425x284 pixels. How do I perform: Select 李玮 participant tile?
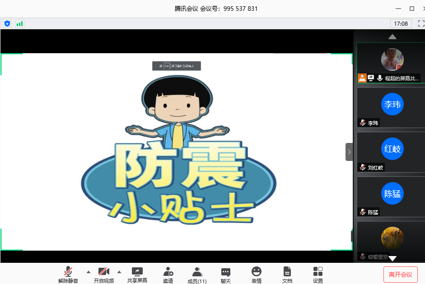tap(391, 107)
